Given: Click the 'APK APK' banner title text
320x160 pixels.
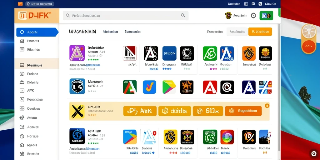Looking at the screenshot, I should pyautogui.click(x=94, y=107).
